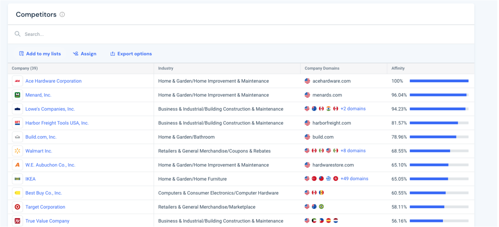Click the Menard logo icon

click(17, 95)
